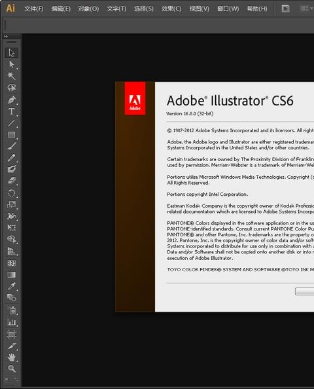This screenshot has height=389, width=314.
Task: Select the Scale tool
Action: (11, 204)
